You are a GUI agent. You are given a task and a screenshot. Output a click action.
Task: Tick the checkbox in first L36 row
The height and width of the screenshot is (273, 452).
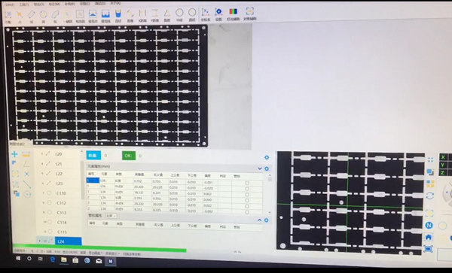(x=247, y=183)
